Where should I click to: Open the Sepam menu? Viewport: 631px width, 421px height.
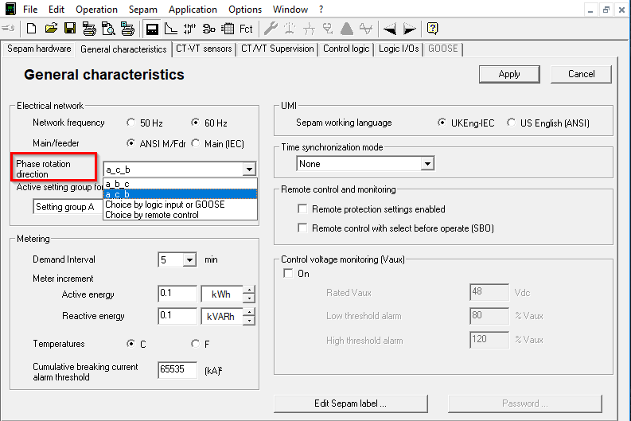[143, 10]
